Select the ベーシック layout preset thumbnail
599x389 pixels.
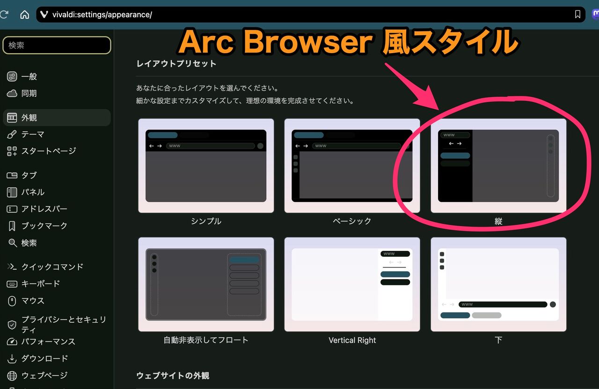352,166
